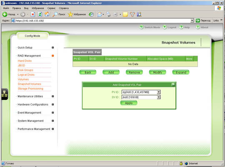Expand the Maintenance Utilities section
The height and width of the screenshot is (167, 225).
pyautogui.click(x=53, y=96)
